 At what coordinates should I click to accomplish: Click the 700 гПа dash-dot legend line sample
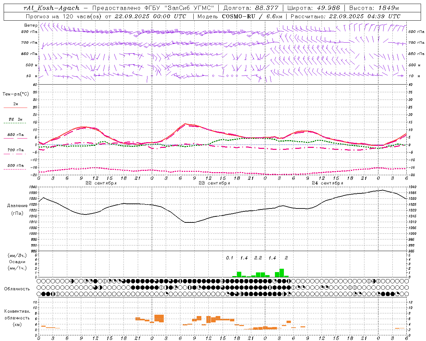point(15,154)
